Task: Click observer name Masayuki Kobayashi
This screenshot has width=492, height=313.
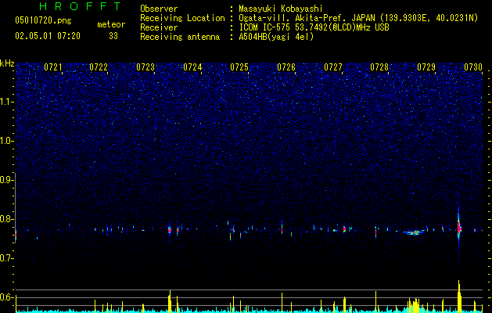Action: [x=281, y=9]
